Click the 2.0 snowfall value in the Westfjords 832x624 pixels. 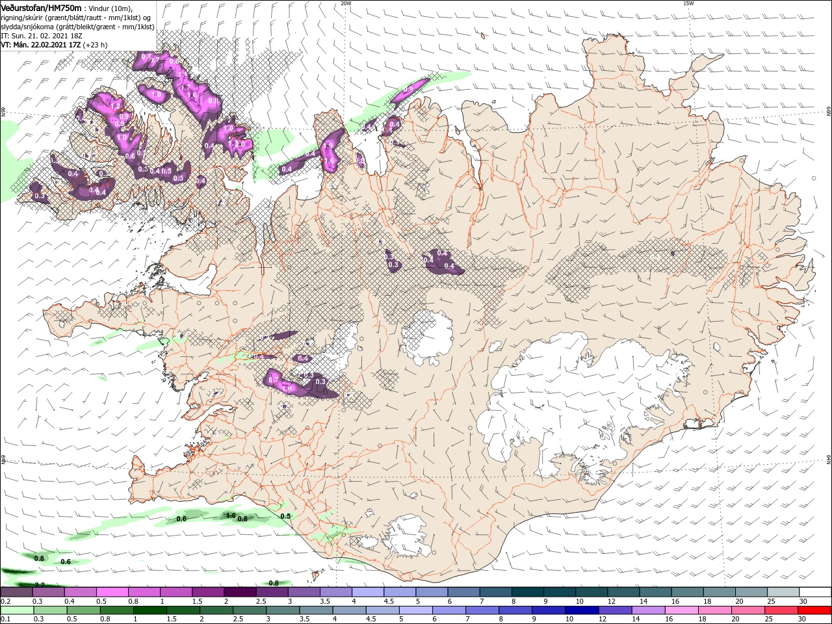click(239, 144)
